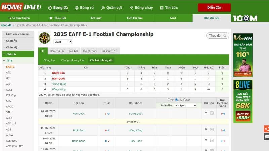Click the red Diễn đàn button
Image resolution: width=269 pixels, height=151 pixels.
click(x=214, y=8)
